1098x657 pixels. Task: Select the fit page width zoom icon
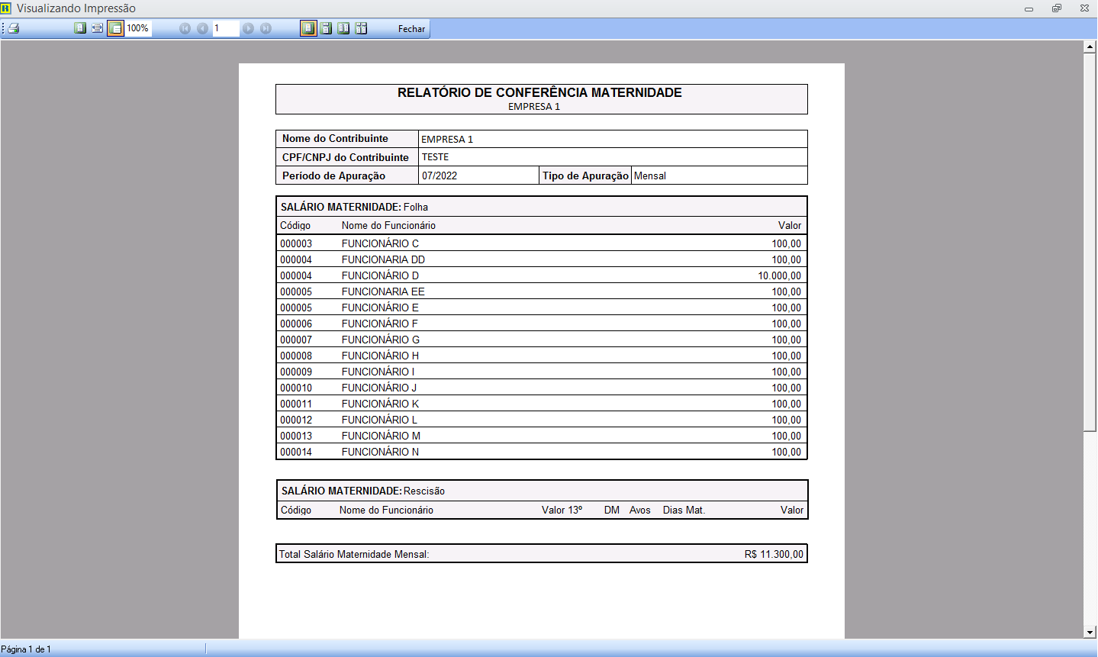tap(98, 28)
